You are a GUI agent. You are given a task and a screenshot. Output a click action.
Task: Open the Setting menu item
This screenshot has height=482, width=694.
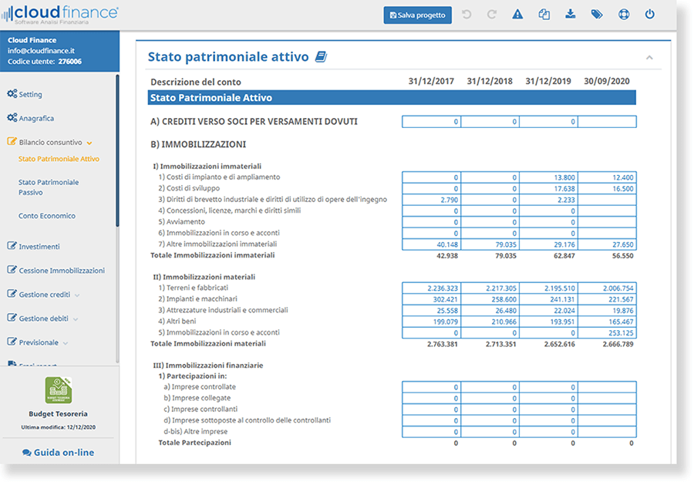tap(30, 94)
